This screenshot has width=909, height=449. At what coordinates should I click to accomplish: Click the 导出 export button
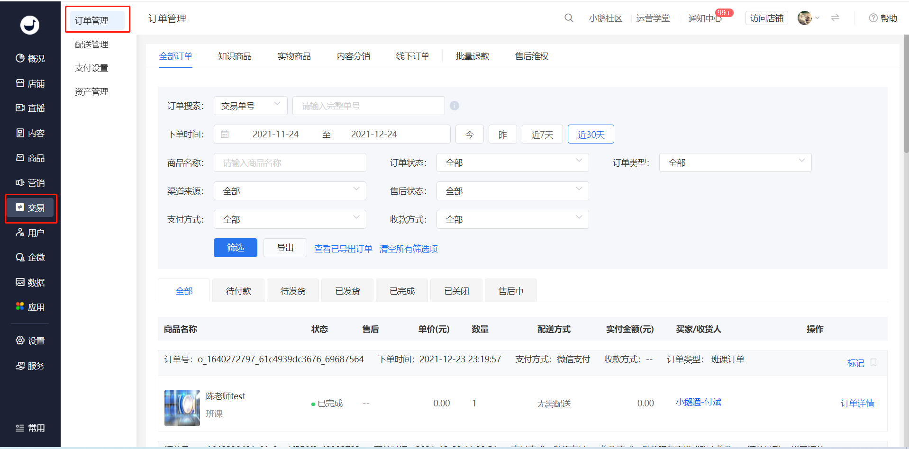[x=285, y=248]
